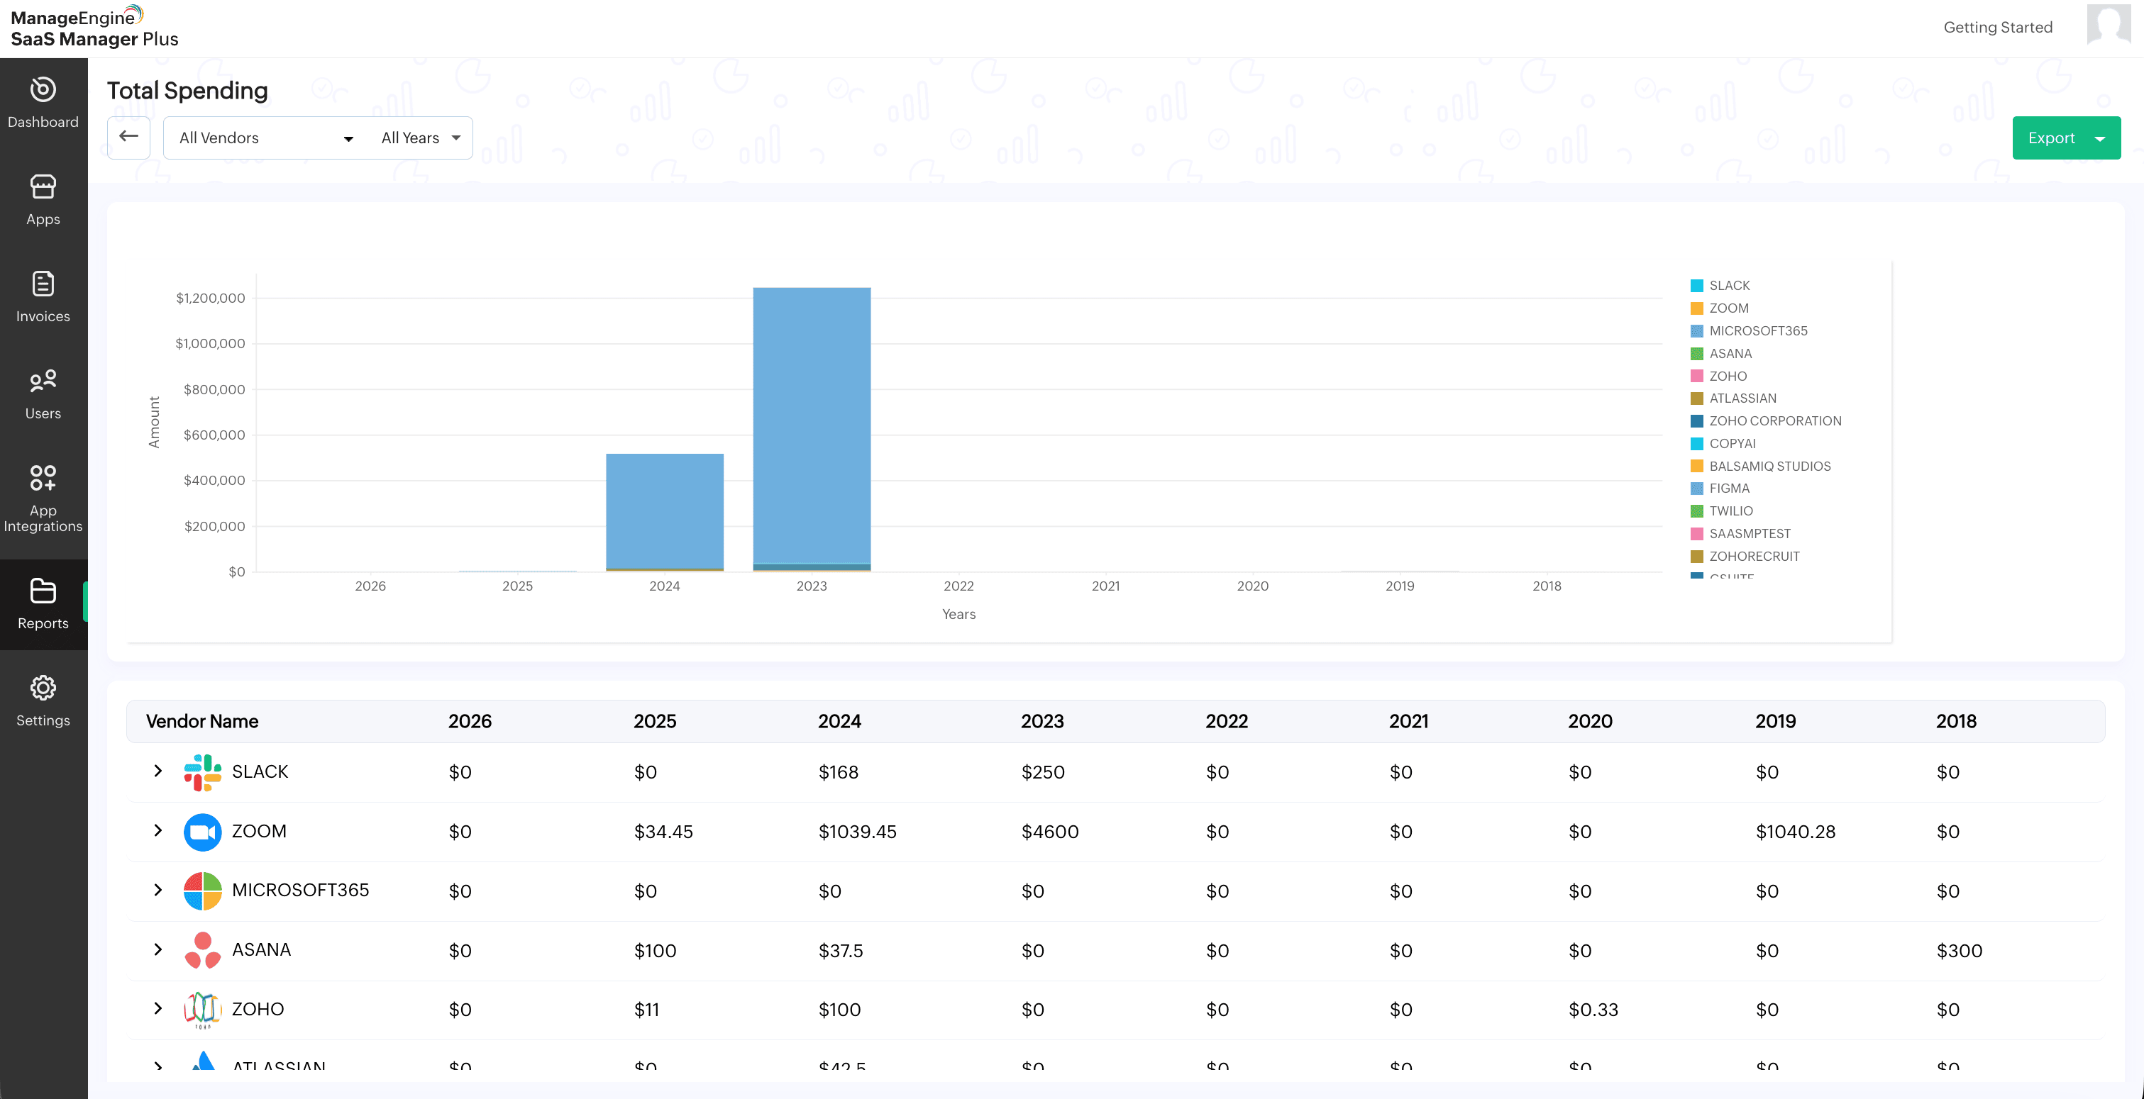Expand the ASANA vendor row

point(158,949)
